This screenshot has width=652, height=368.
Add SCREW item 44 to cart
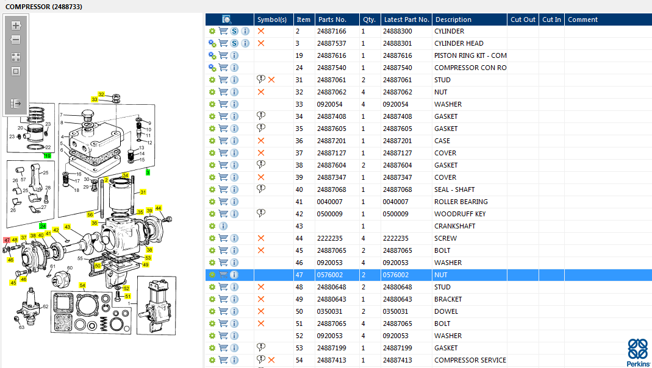223,238
